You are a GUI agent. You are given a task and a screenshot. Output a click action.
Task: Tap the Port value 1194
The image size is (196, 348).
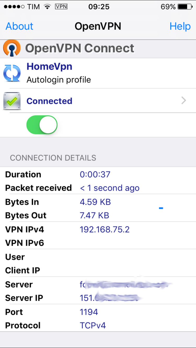(x=89, y=312)
